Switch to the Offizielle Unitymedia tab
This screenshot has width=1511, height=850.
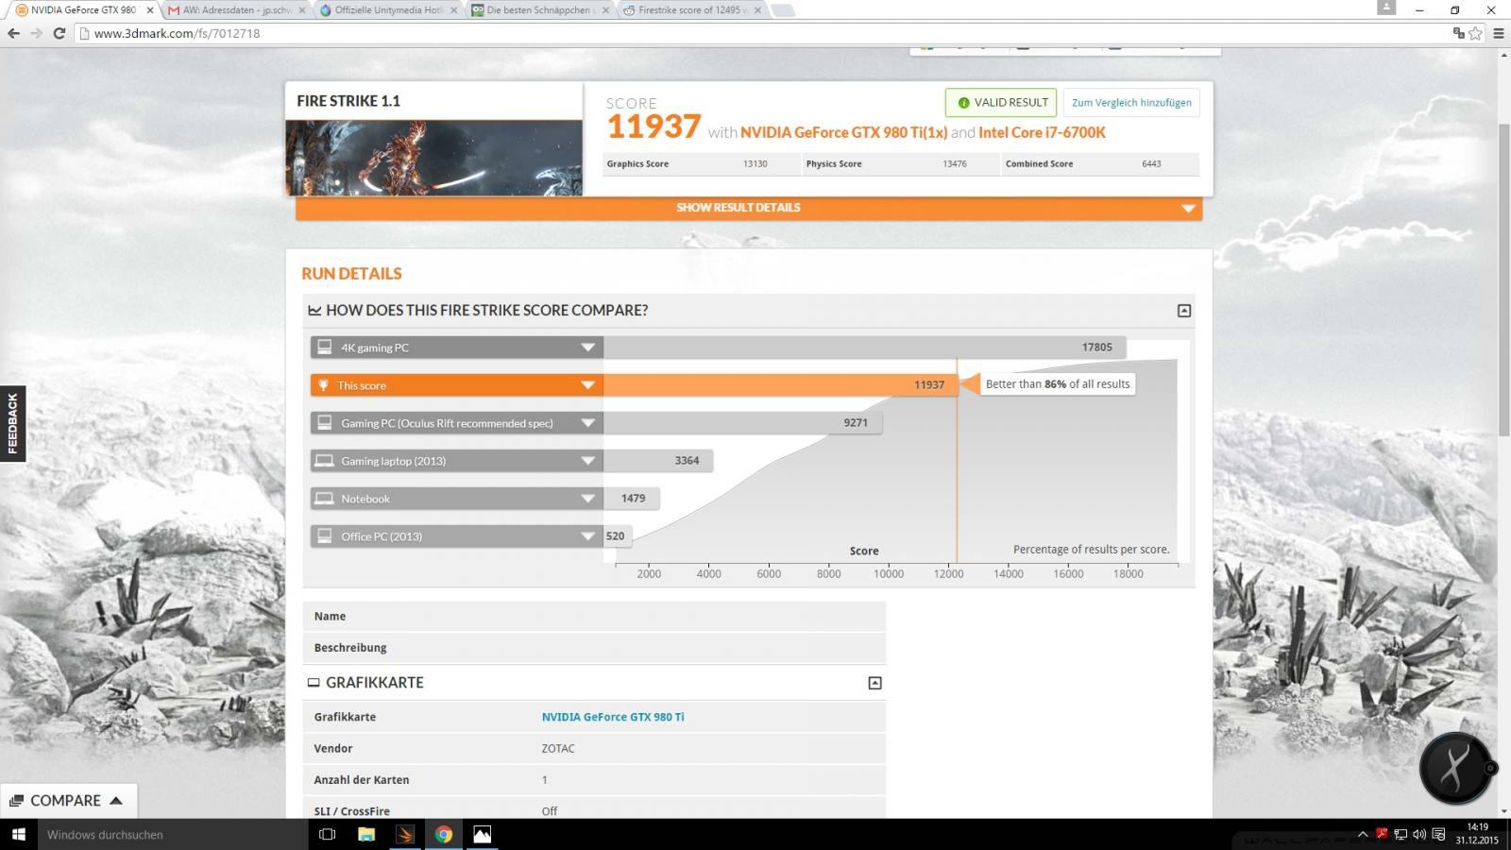click(x=389, y=10)
